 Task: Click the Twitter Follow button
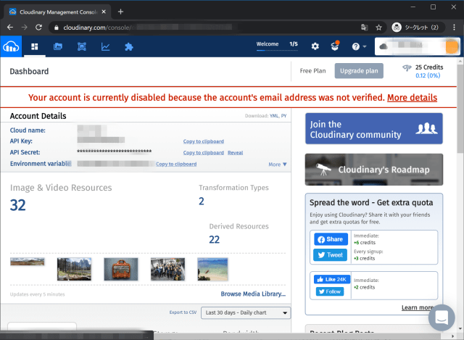[x=330, y=291]
